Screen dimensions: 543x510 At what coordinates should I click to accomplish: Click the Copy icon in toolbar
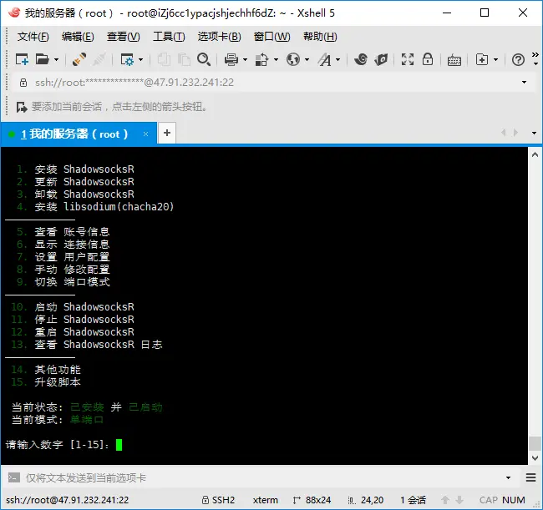pyautogui.click(x=164, y=59)
